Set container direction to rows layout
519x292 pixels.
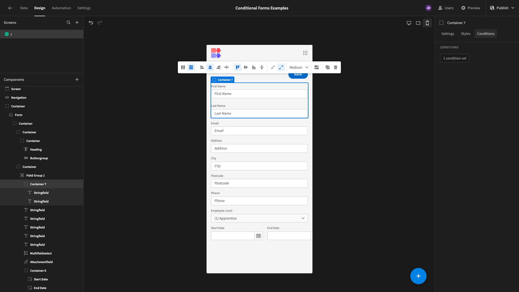[191, 67]
